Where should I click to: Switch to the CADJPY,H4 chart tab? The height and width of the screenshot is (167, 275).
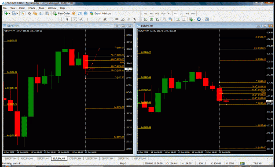(75, 158)
